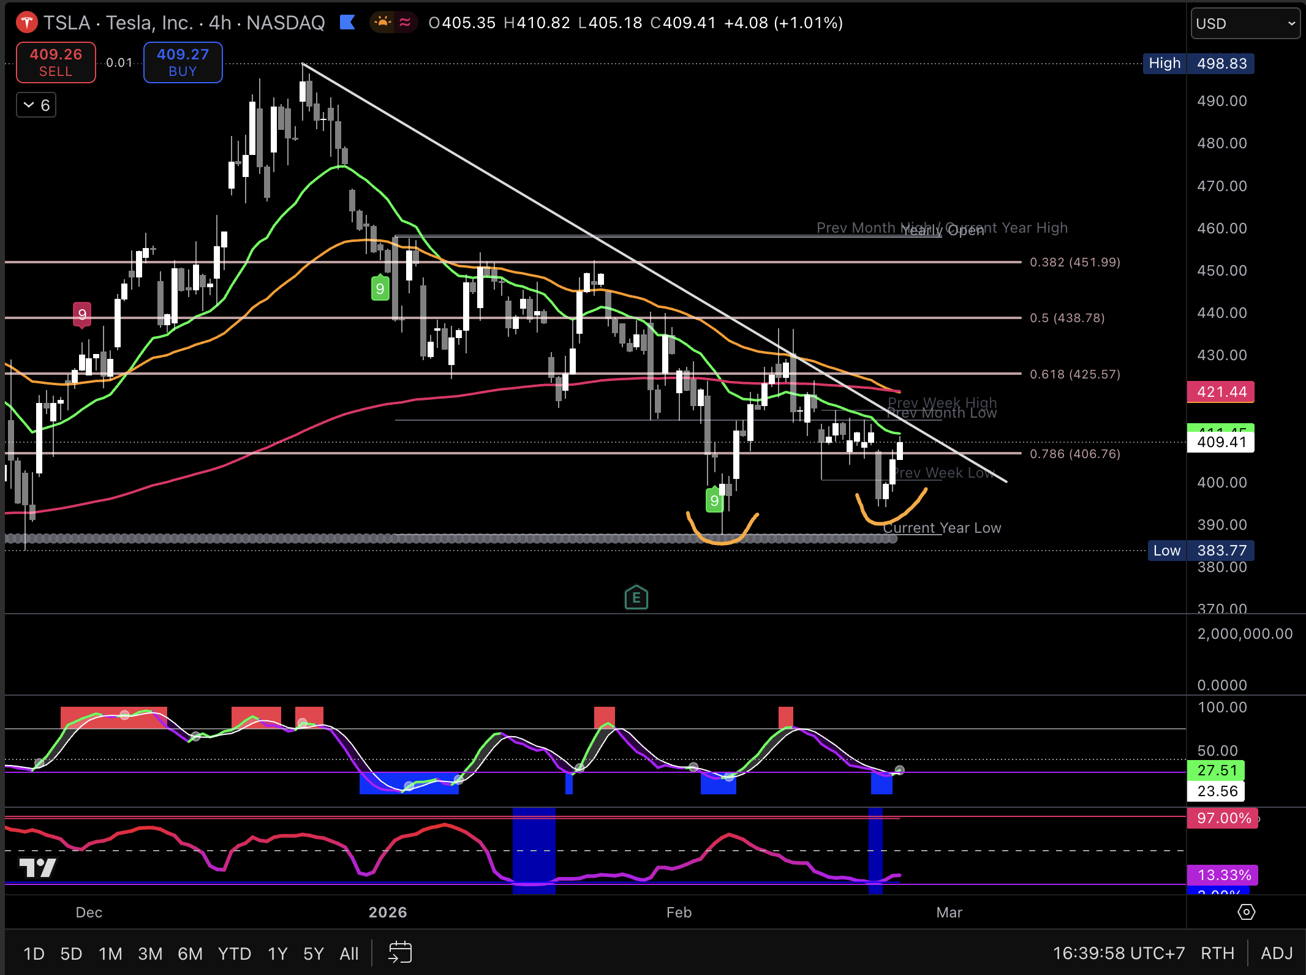Click the red 9 signal badge in December
The height and width of the screenshot is (975, 1306).
point(82,315)
